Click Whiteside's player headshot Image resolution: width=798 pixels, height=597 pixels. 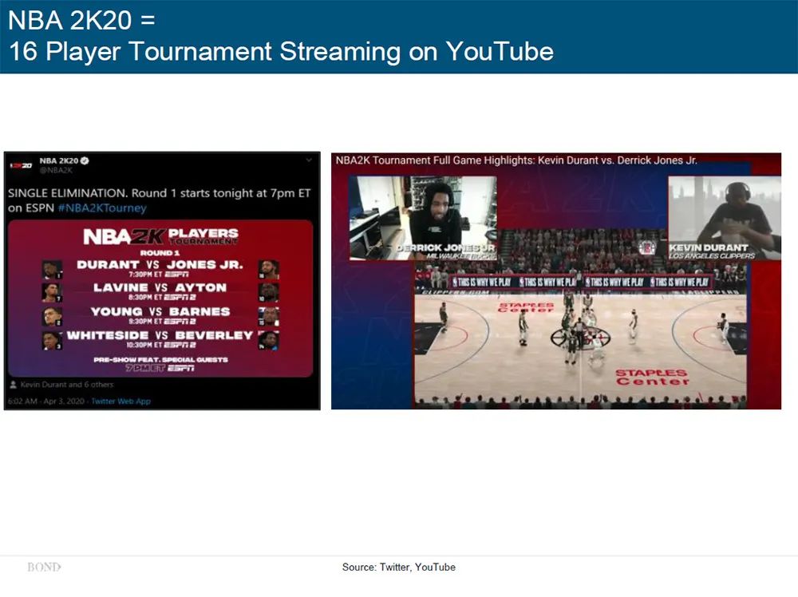pos(51,341)
